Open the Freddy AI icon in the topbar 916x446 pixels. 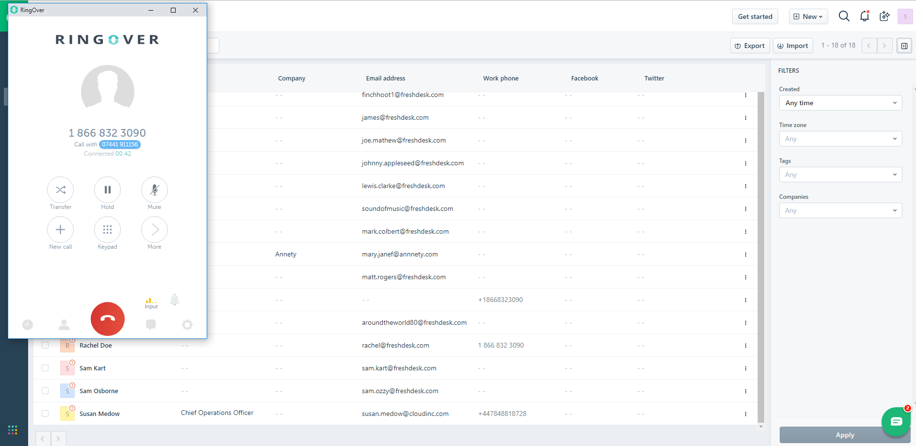884,16
